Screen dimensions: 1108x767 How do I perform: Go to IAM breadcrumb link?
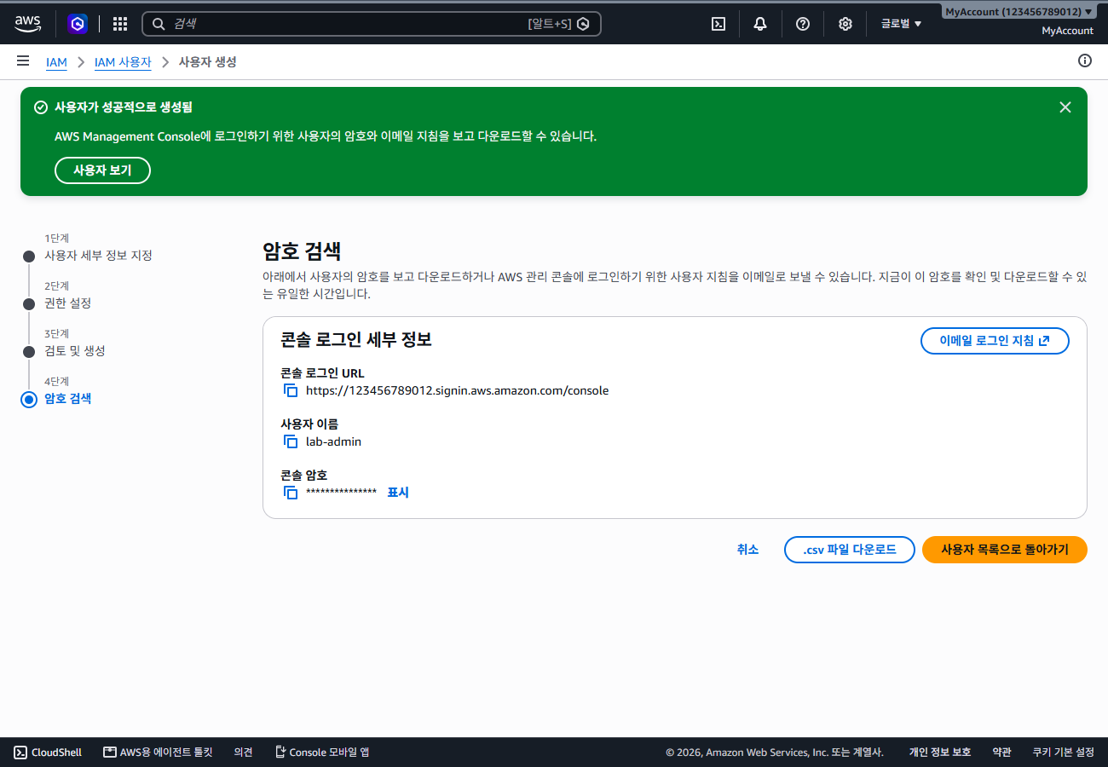pos(56,62)
